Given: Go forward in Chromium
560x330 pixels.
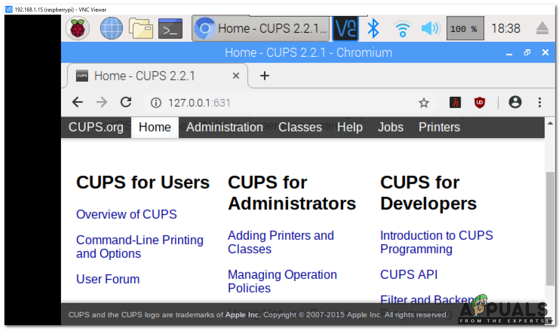Looking at the screenshot, I should click(102, 103).
